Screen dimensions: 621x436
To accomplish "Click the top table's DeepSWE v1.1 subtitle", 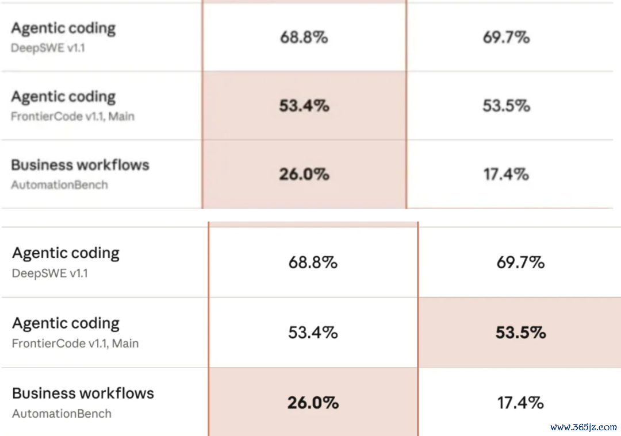I will (x=48, y=48).
